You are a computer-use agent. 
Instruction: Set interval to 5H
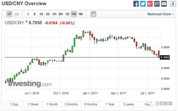click(61, 14)
